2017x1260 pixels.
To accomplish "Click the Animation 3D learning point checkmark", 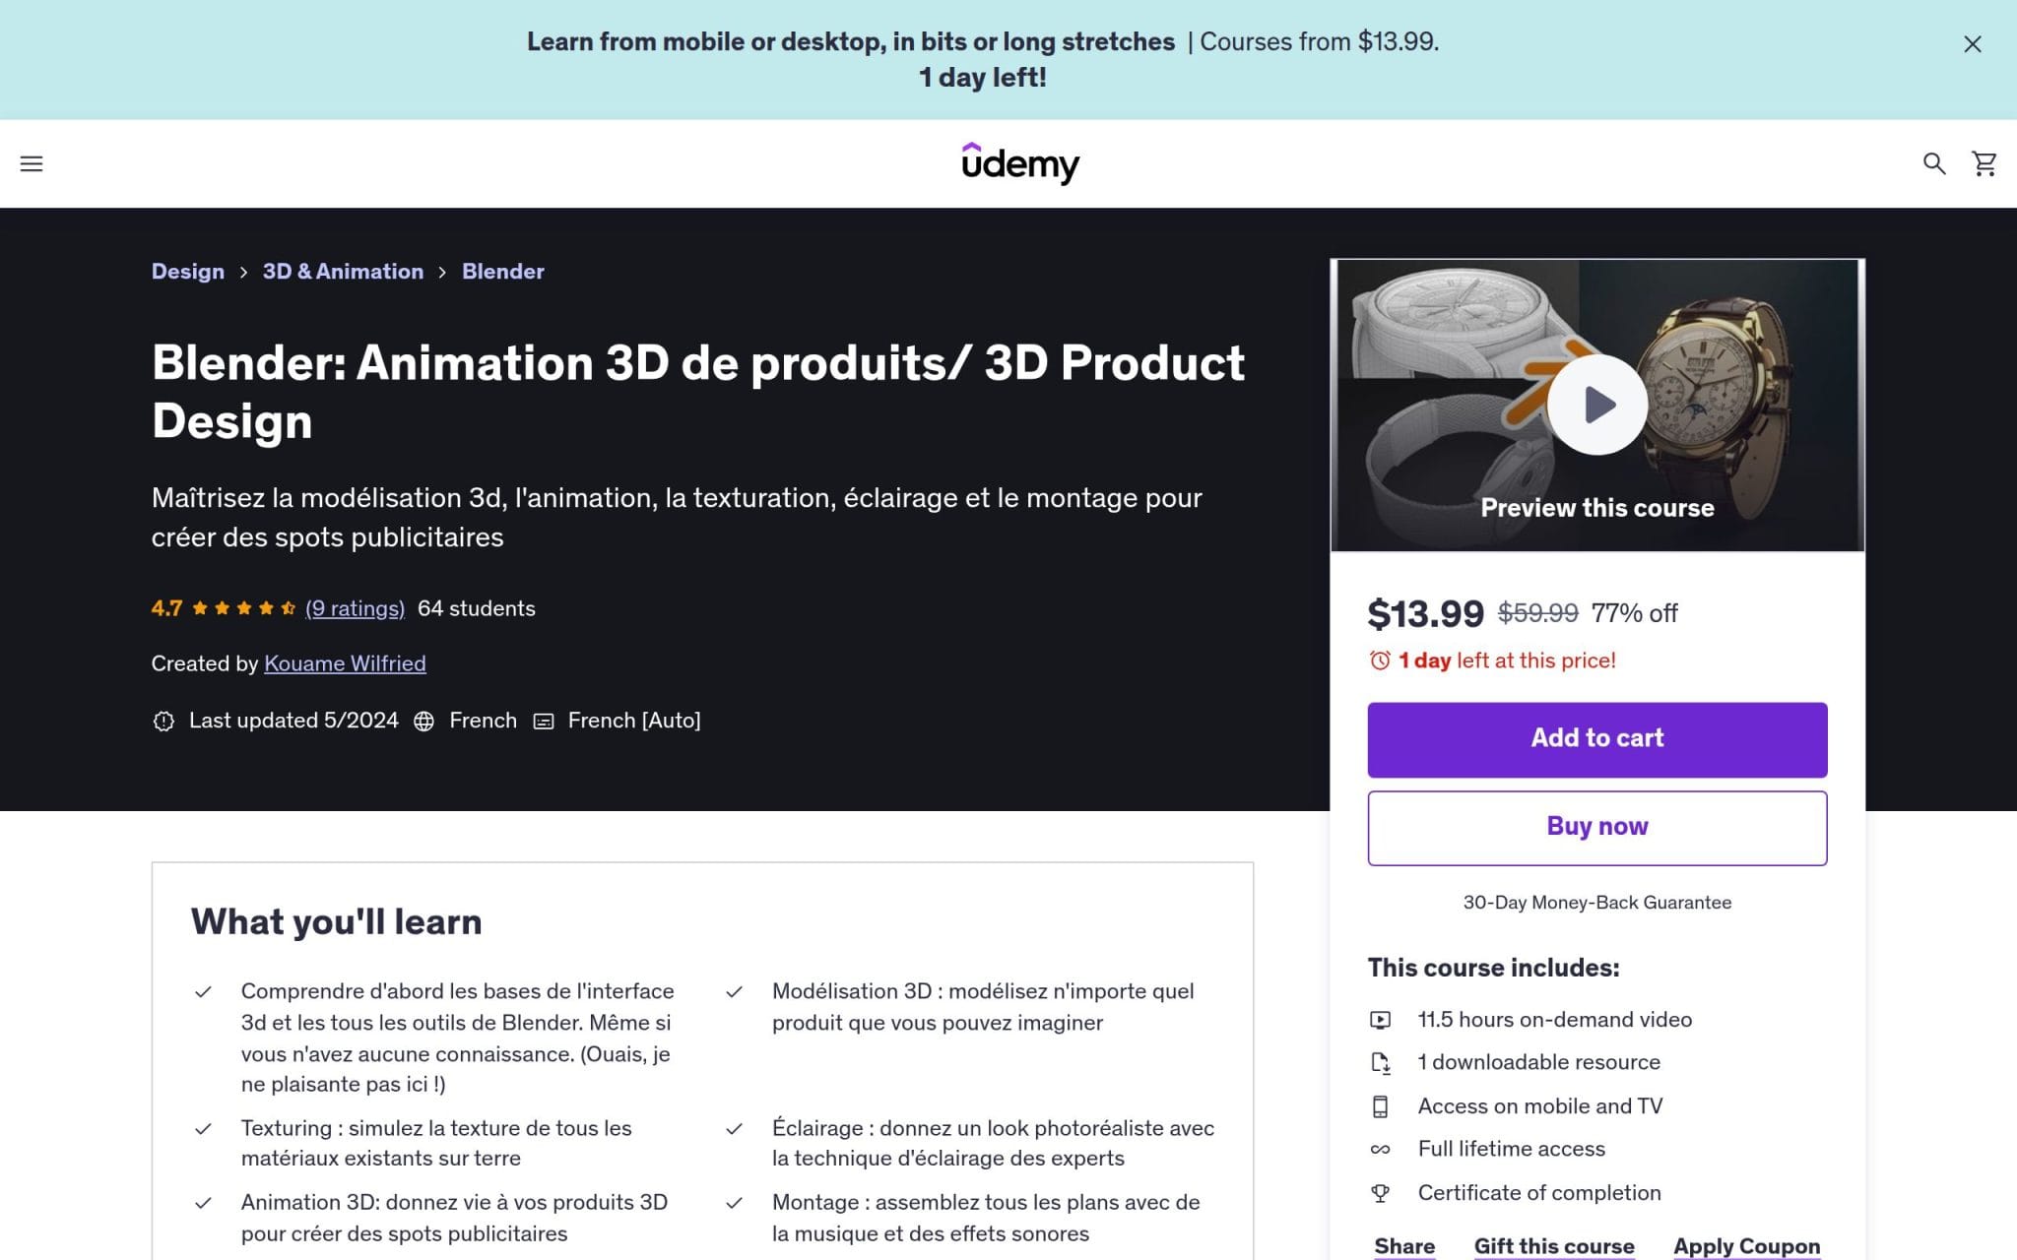I will [x=203, y=1203].
